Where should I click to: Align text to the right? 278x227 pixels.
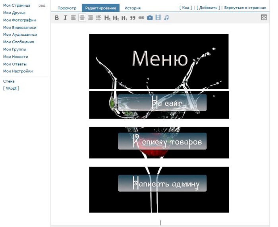91,18
